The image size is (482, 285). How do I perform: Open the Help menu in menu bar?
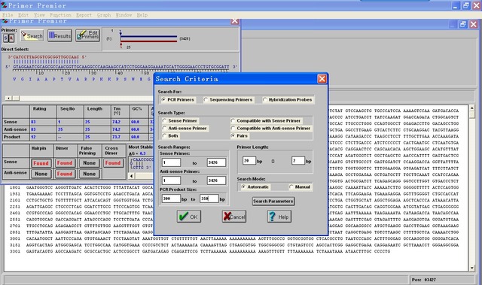pos(142,15)
